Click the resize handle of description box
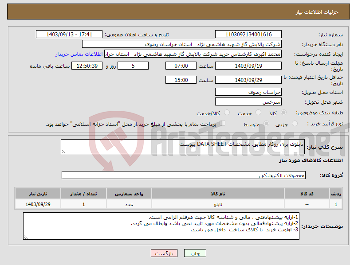 (63, 152)
